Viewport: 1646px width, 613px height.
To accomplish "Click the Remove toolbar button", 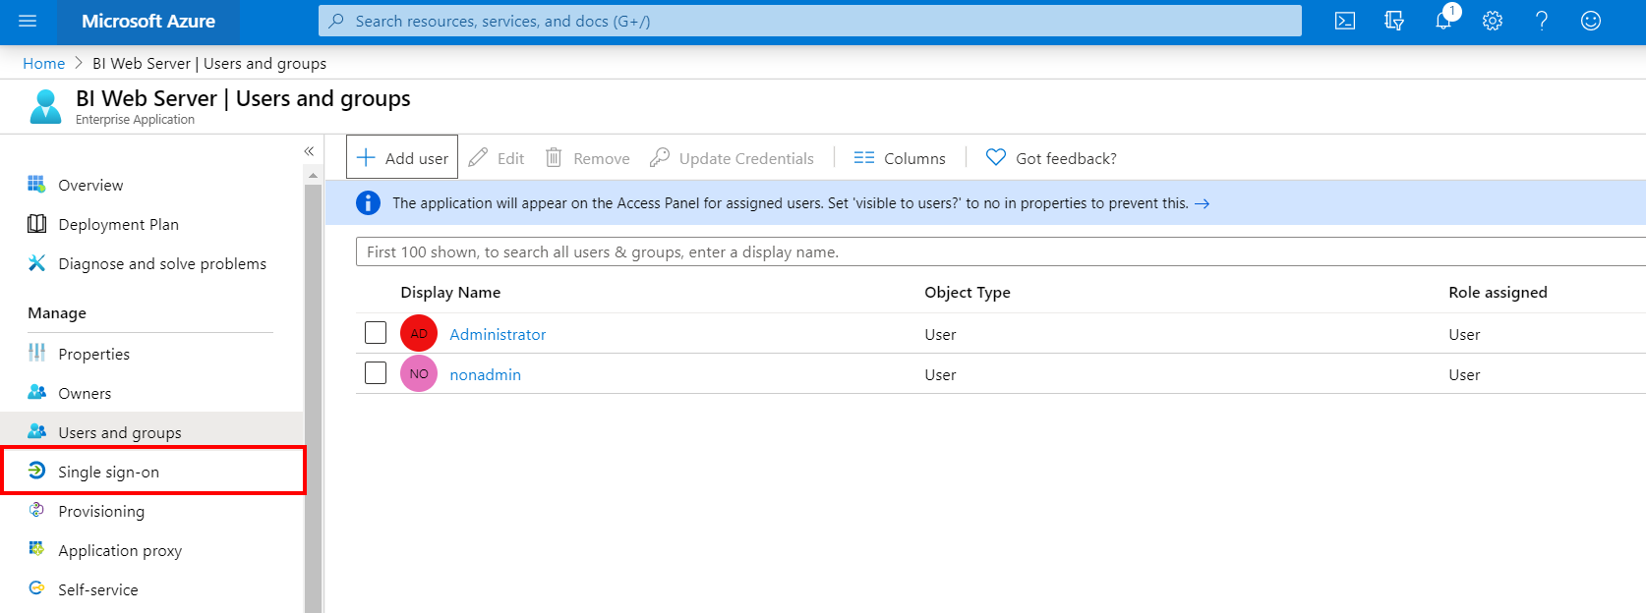I will point(588,158).
